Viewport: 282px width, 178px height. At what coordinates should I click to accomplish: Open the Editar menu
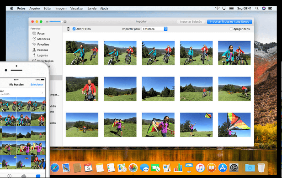(48, 8)
